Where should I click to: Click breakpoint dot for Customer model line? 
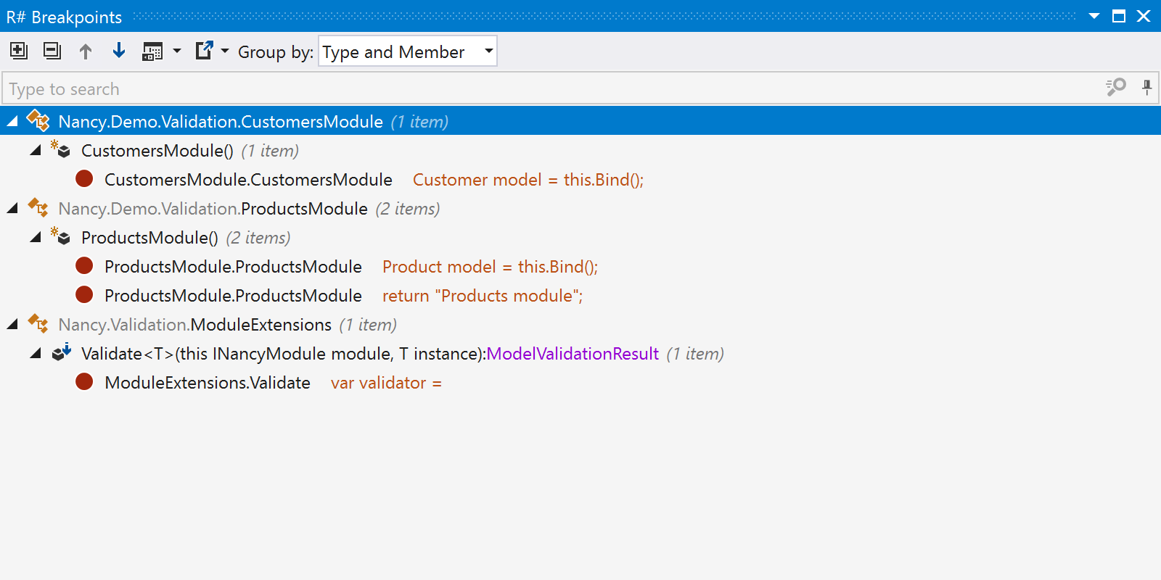[x=85, y=178]
